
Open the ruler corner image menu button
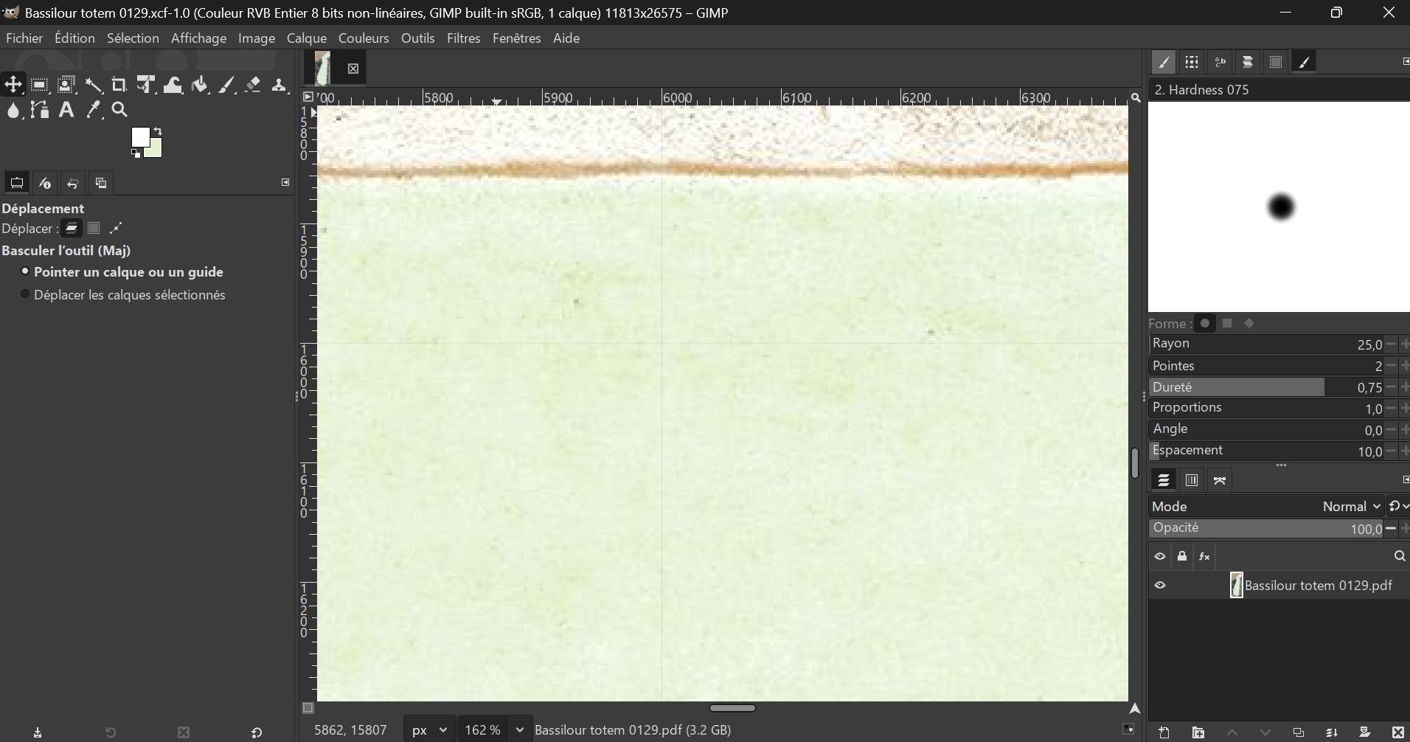tap(308, 97)
